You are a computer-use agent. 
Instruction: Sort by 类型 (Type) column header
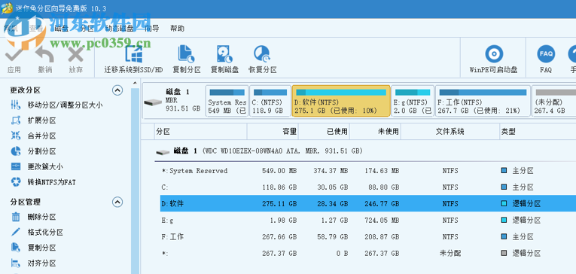tap(538, 132)
